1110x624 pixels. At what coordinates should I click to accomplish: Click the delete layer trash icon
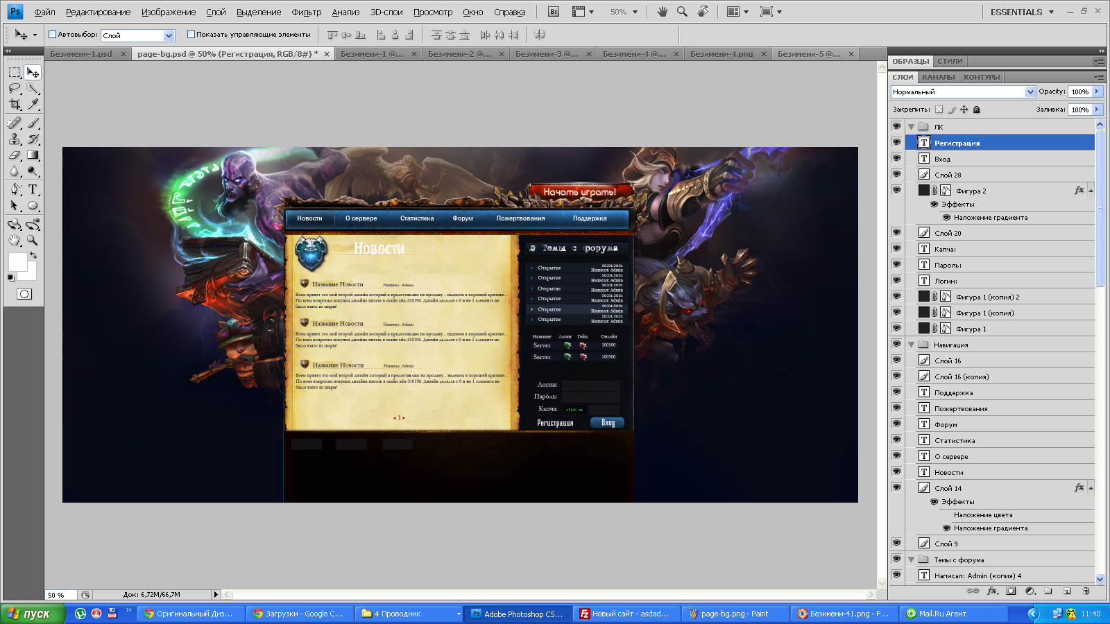point(1086,591)
